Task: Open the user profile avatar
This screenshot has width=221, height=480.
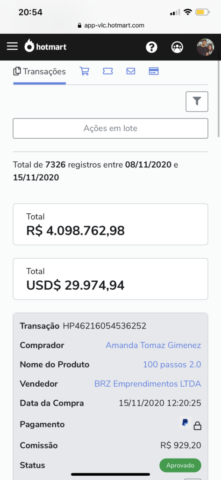Action: pyautogui.click(x=205, y=47)
